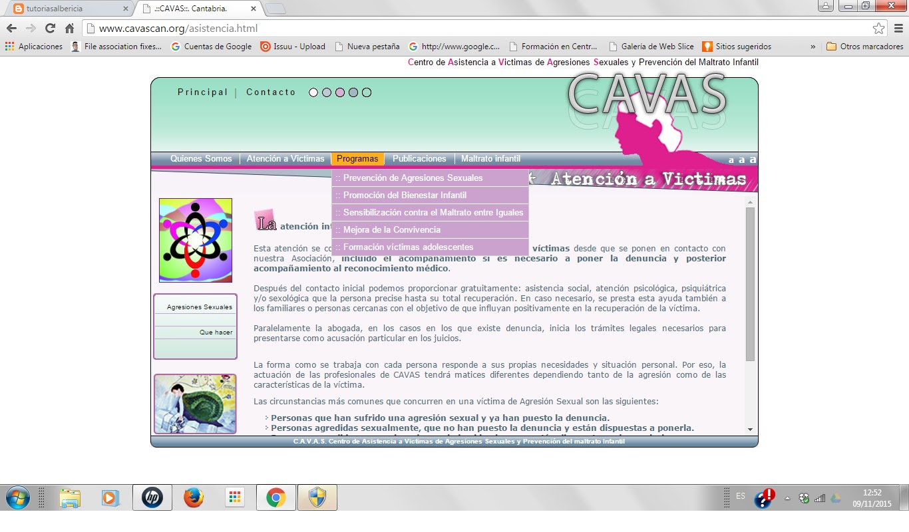Launch Firefox from taskbar
This screenshot has height=532, width=909.
coord(194,497)
